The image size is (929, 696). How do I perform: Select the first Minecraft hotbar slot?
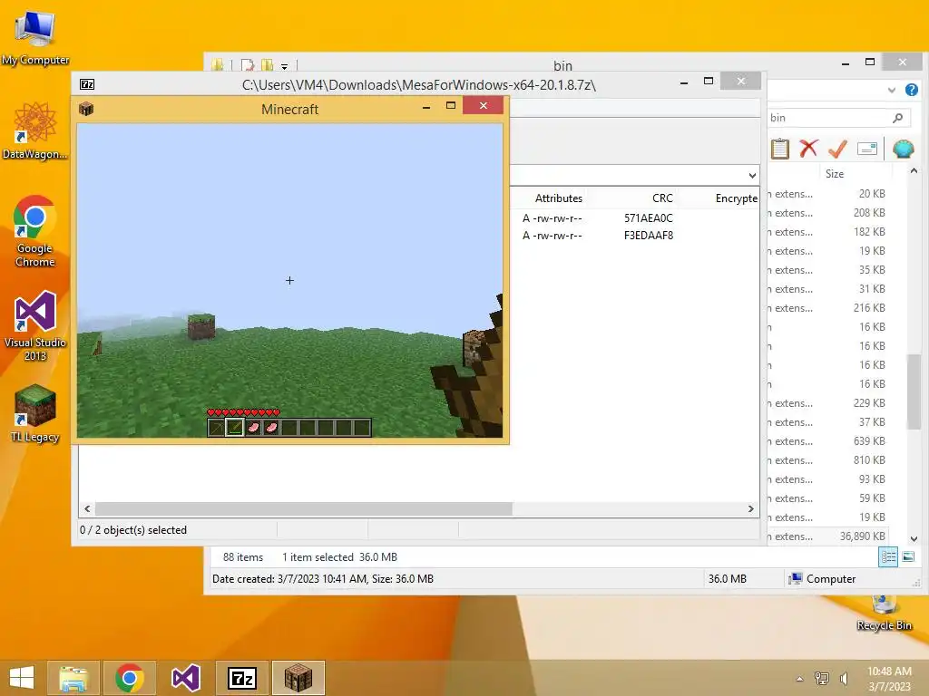(216, 428)
